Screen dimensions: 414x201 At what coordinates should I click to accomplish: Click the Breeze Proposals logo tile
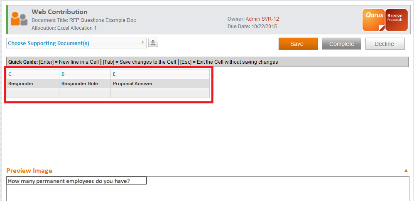[397, 20]
